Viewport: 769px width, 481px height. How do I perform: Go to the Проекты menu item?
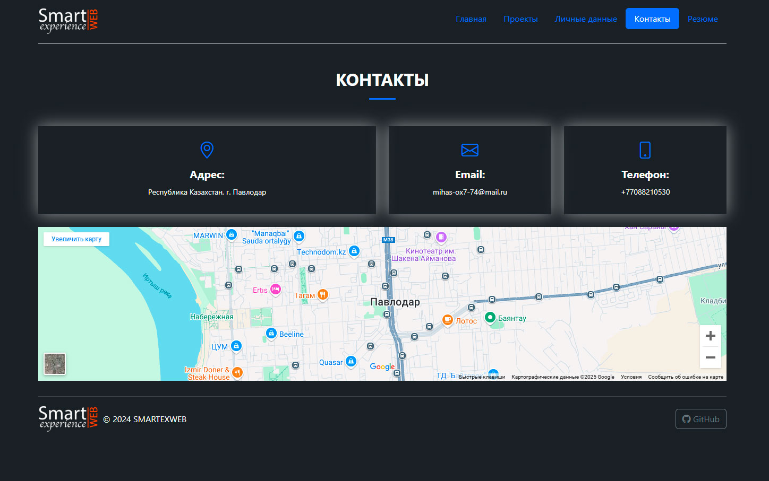tap(520, 19)
